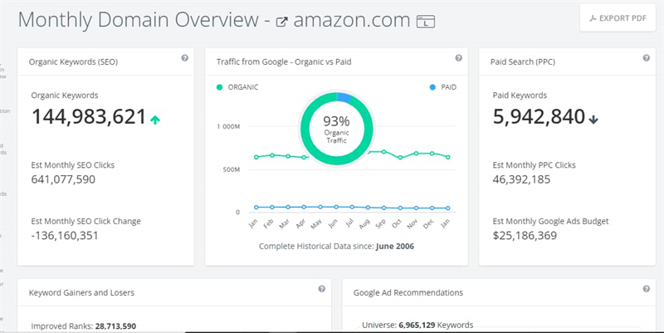Export the report with EXPORT PDF
664x333 pixels.
[618, 18]
